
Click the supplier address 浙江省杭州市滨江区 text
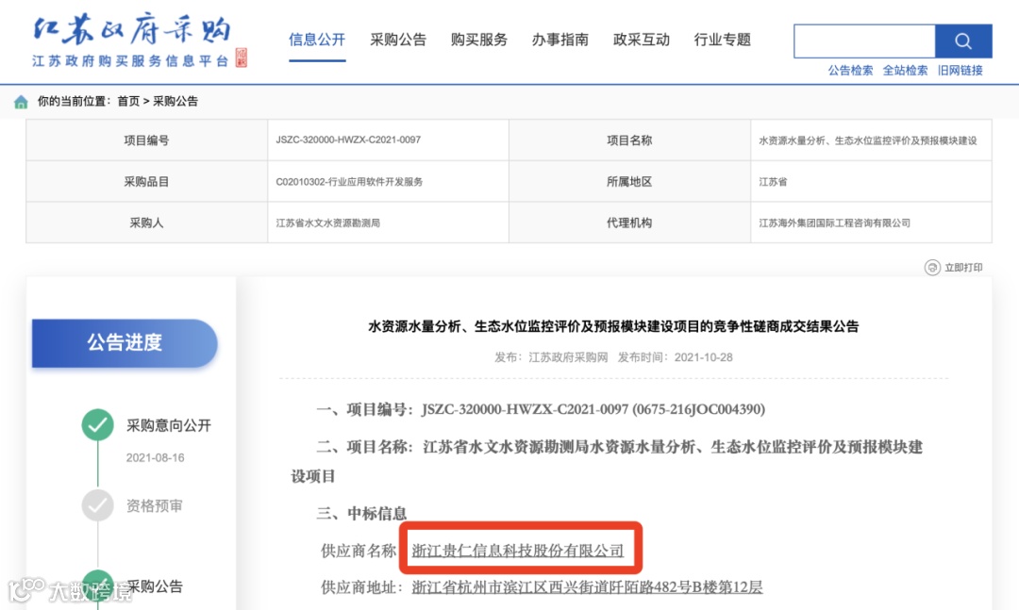click(x=587, y=587)
